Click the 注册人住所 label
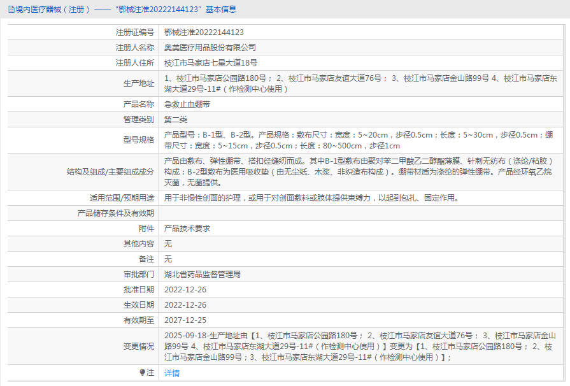This screenshot has height=386, width=570. [135, 63]
